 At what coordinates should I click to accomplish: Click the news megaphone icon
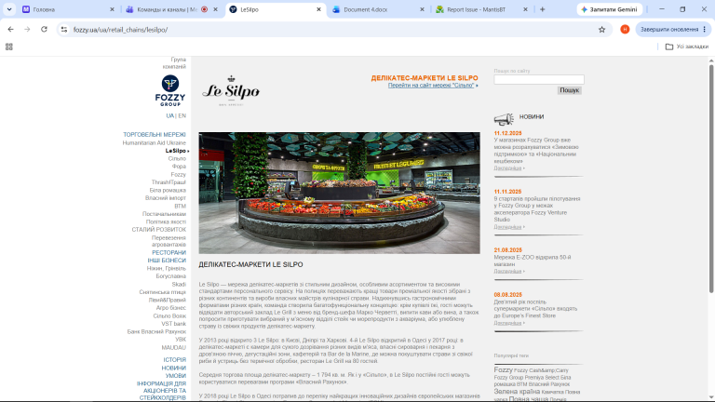coord(504,118)
